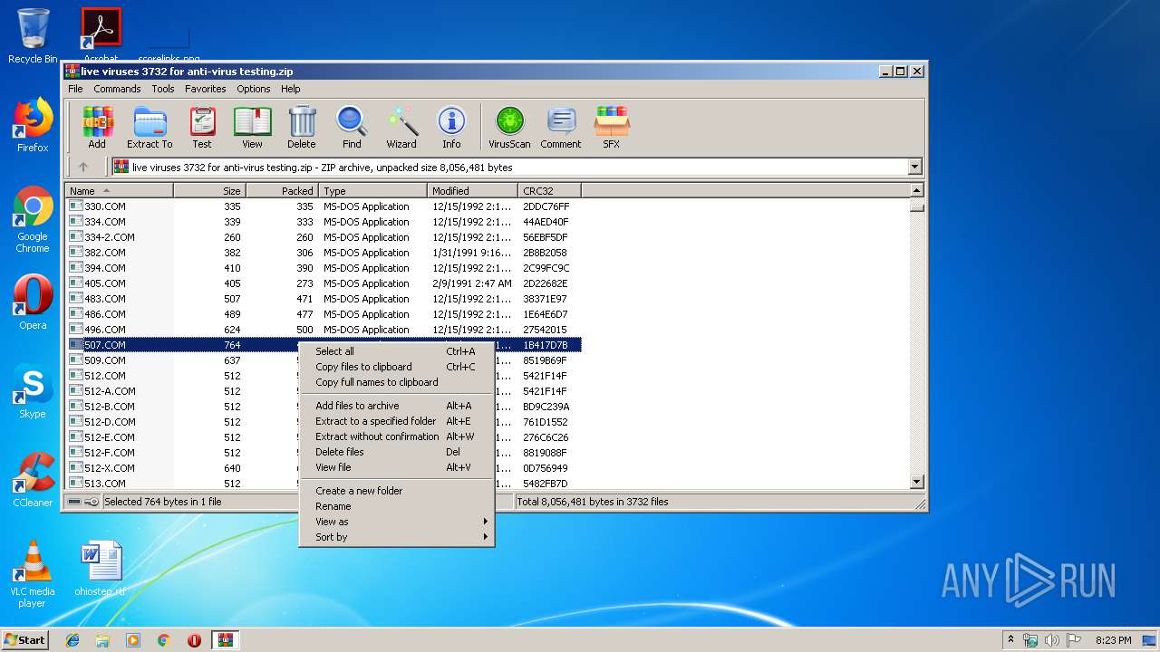
Task: Choose Extract to a specified folder
Action: [396, 421]
